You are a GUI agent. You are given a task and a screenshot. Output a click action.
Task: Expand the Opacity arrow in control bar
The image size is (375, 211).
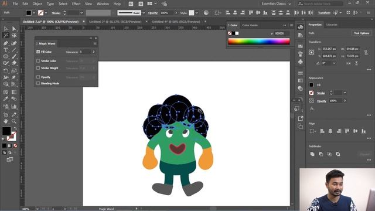(x=176, y=13)
